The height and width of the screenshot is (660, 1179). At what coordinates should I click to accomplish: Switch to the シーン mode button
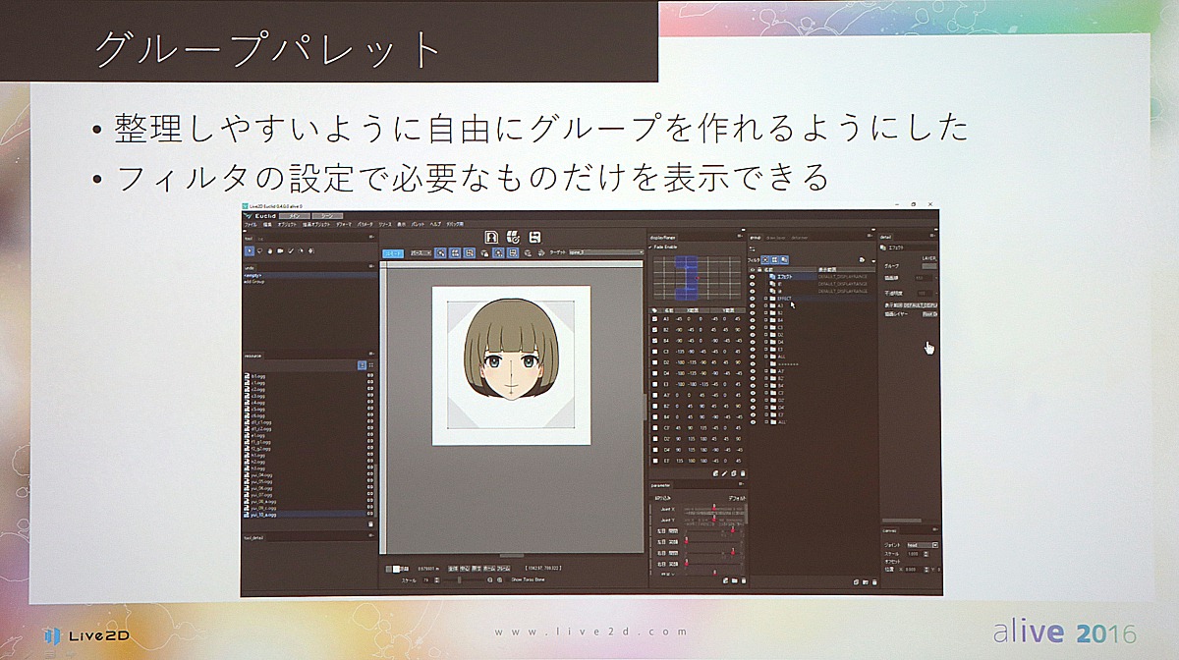[325, 215]
